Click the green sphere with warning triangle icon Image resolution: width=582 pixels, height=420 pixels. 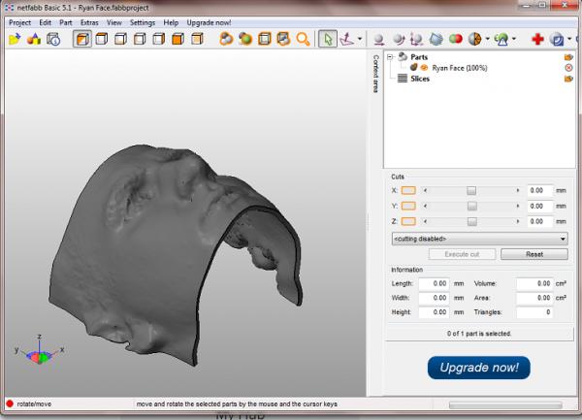click(501, 39)
